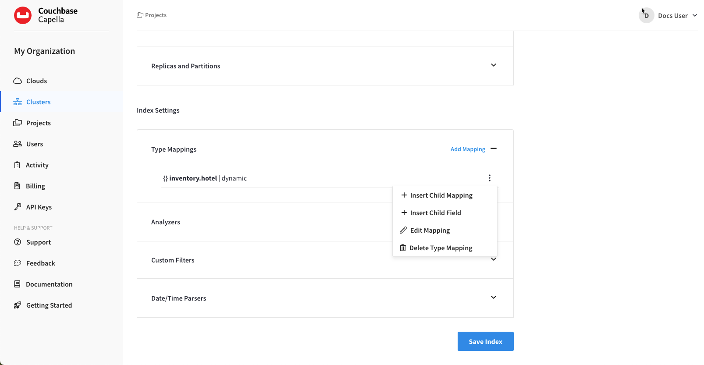The image size is (704, 365).
Task: Go to Projects in the sidebar
Action: click(x=39, y=123)
